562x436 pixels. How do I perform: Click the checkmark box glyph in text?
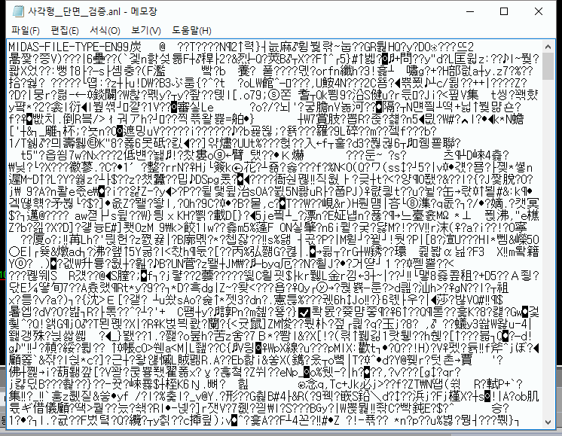coord(304,313)
